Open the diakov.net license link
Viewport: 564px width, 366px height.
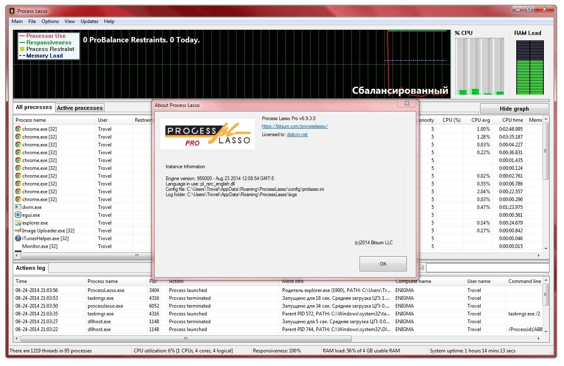[297, 134]
